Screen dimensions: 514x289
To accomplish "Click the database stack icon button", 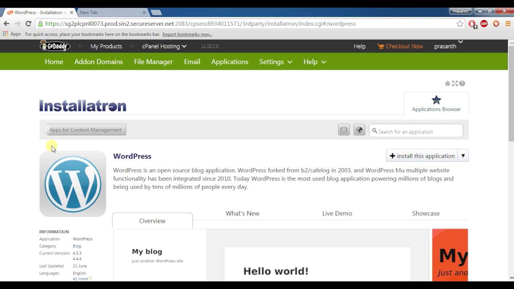I will (344, 130).
